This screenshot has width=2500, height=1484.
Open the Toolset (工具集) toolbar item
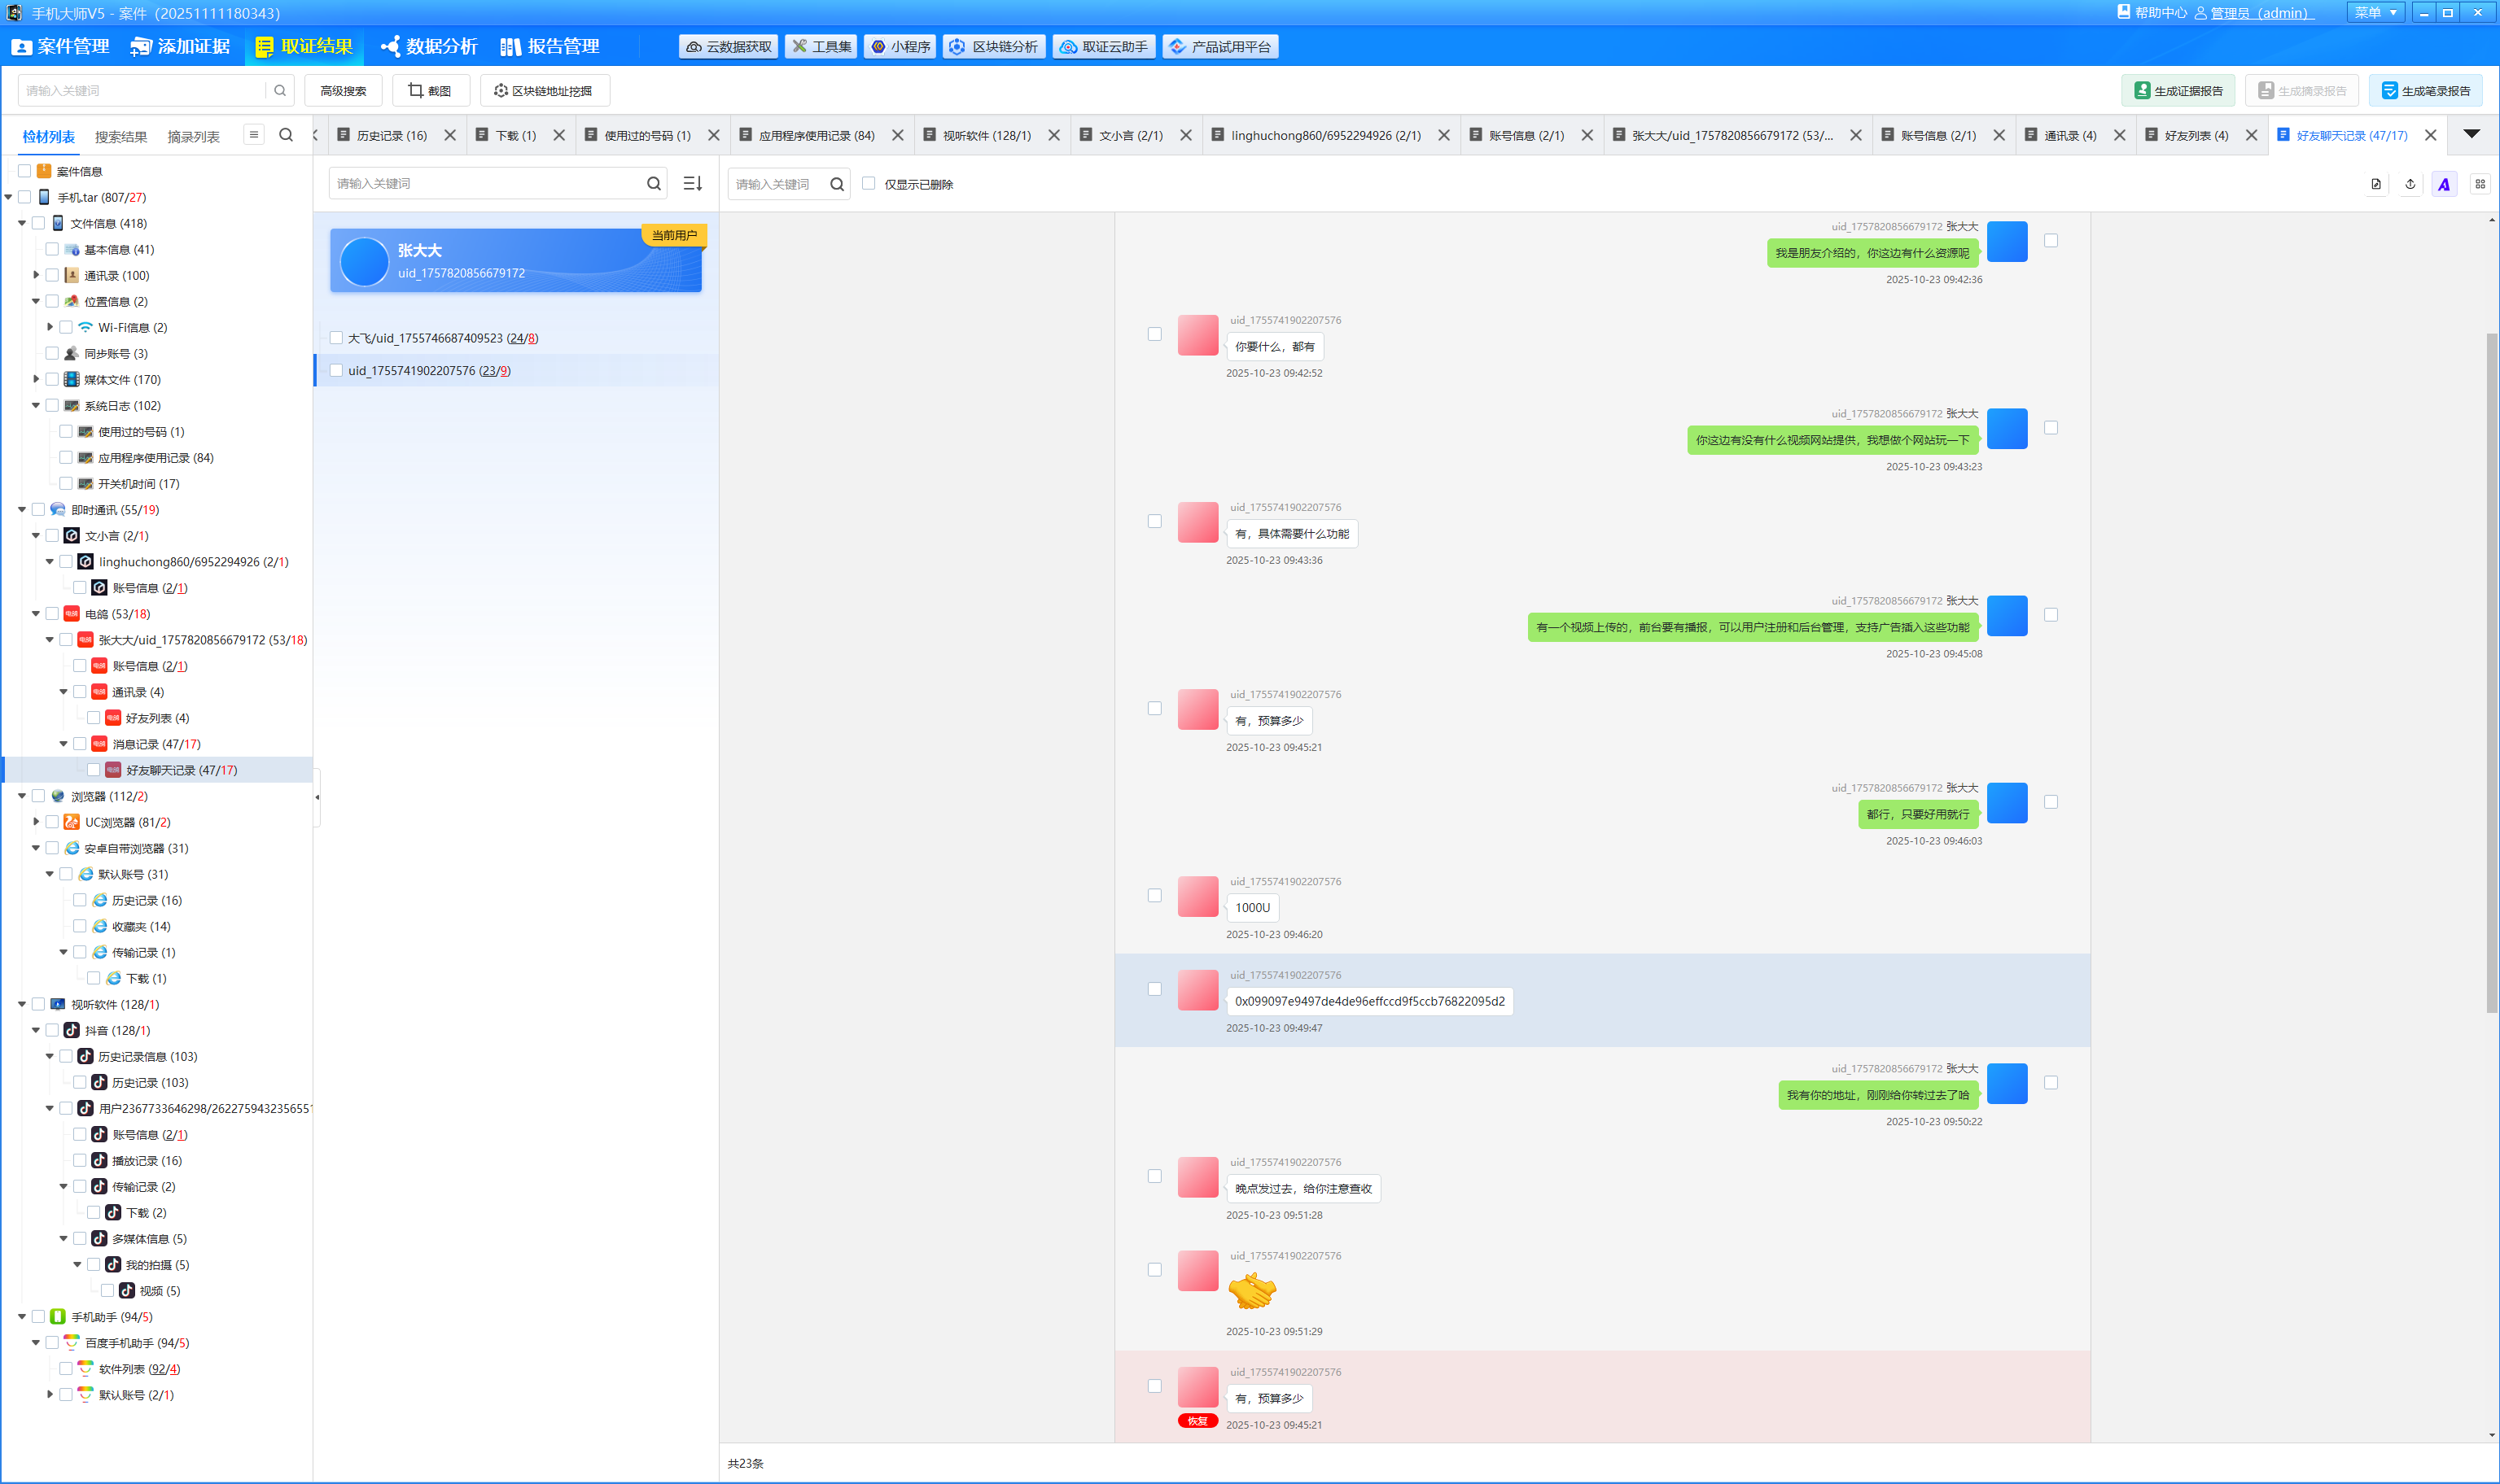click(x=821, y=47)
